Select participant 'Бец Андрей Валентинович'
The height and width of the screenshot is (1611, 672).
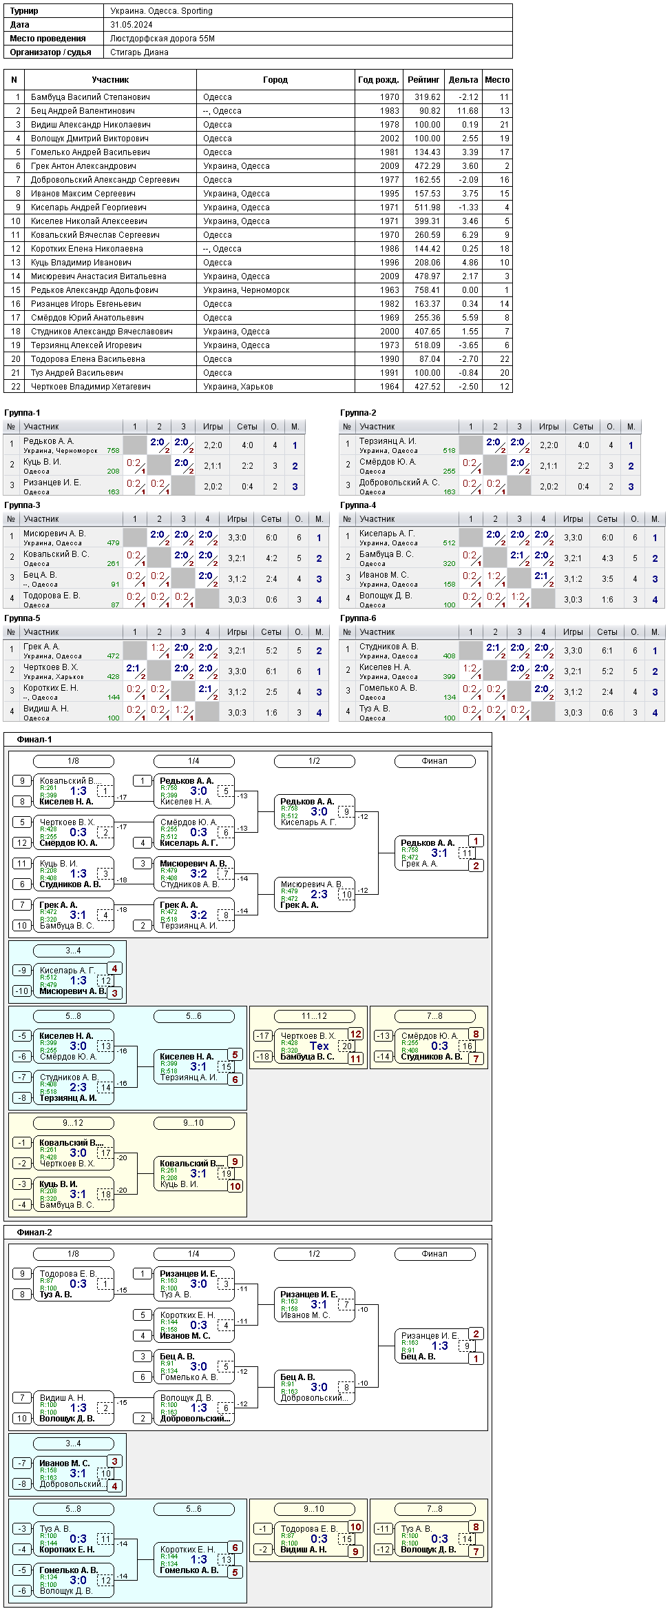83,111
